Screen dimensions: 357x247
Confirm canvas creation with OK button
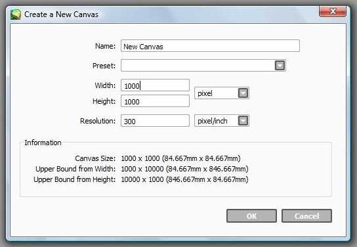[x=251, y=215]
